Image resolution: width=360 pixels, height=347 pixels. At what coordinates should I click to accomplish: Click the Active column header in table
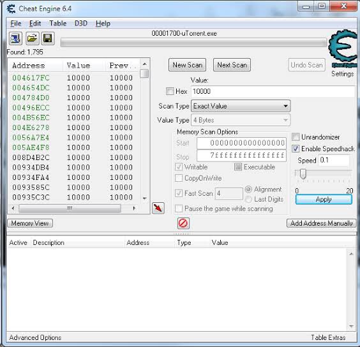coord(19,242)
